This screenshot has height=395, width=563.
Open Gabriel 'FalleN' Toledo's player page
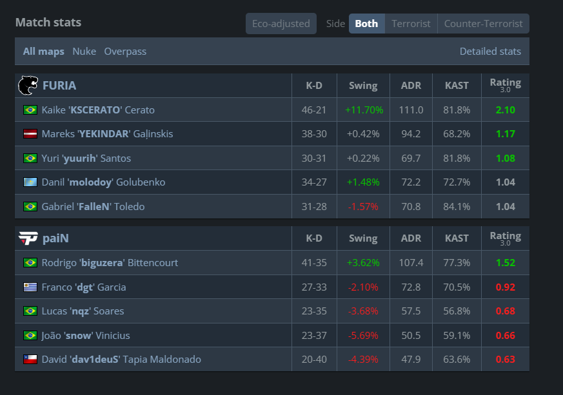pos(93,207)
